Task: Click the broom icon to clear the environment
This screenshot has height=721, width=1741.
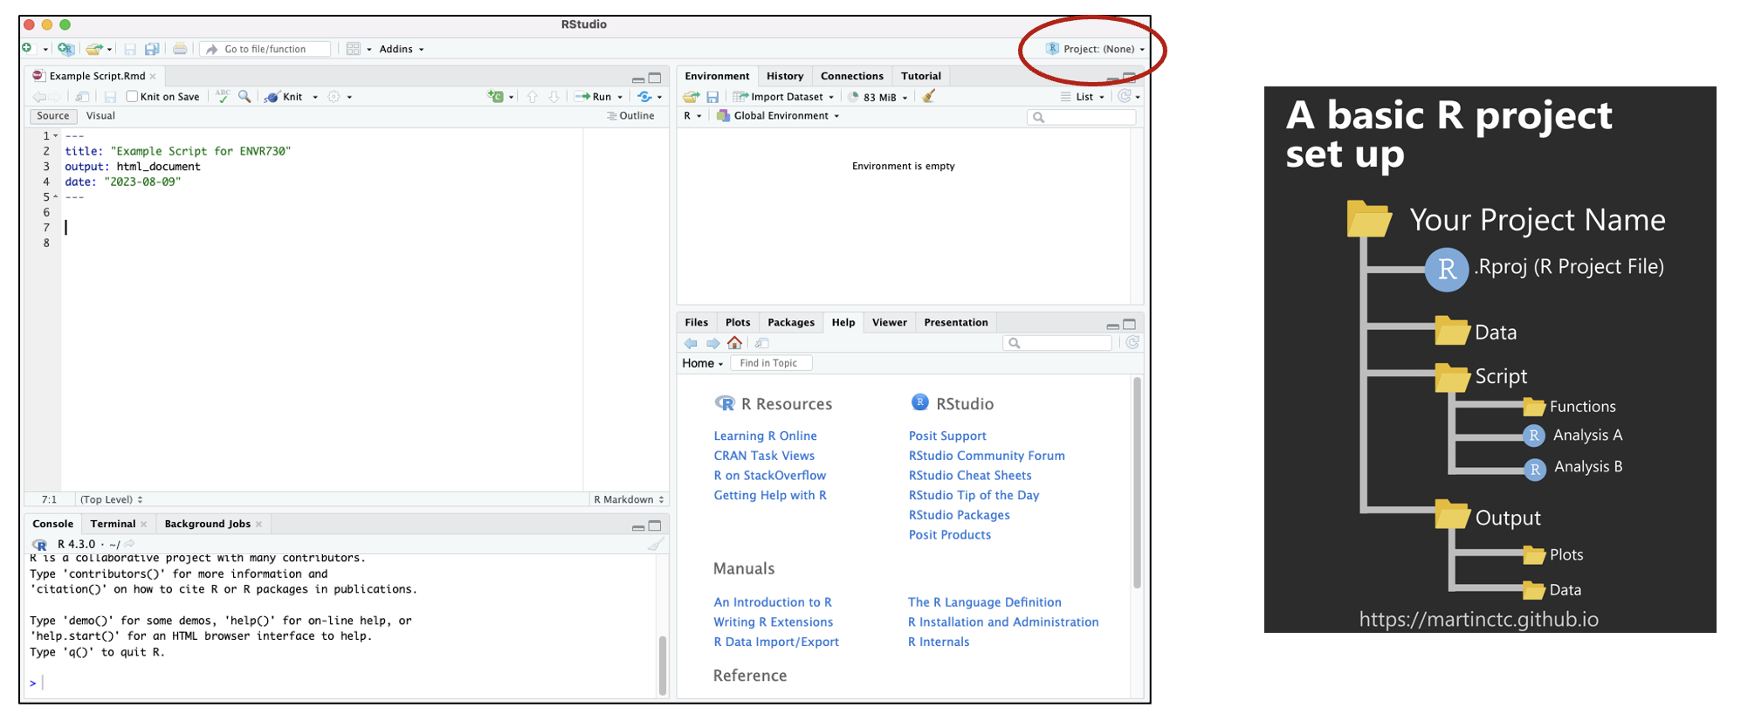Action: 928,97
